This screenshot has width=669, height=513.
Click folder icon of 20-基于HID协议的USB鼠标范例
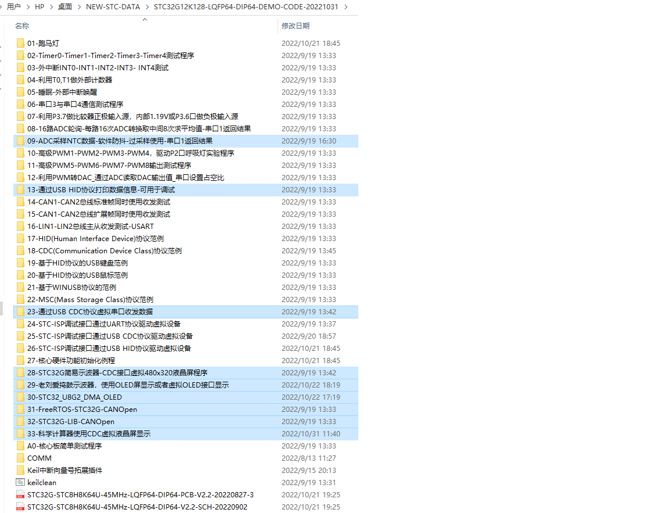[20, 275]
